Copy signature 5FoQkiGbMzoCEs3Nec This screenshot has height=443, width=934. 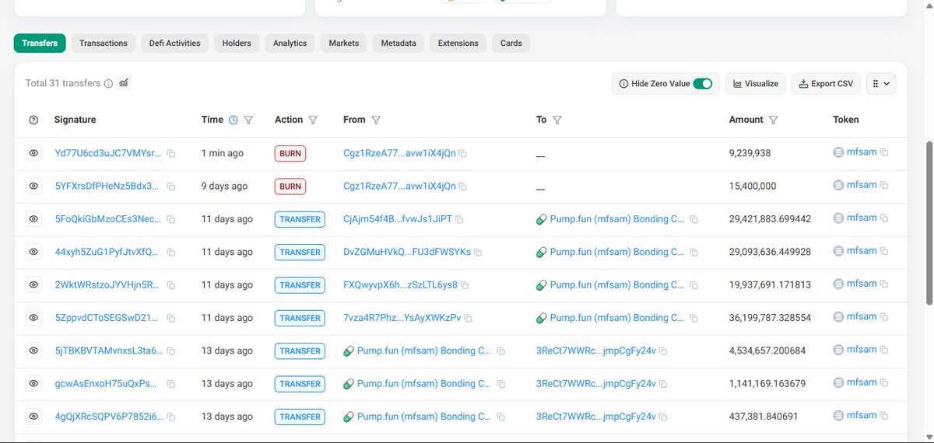tap(170, 220)
